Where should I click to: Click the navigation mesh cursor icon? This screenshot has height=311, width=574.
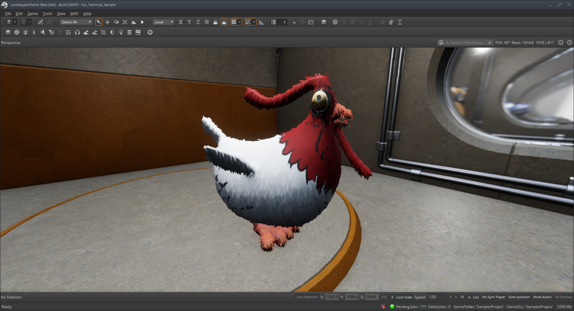[335, 22]
